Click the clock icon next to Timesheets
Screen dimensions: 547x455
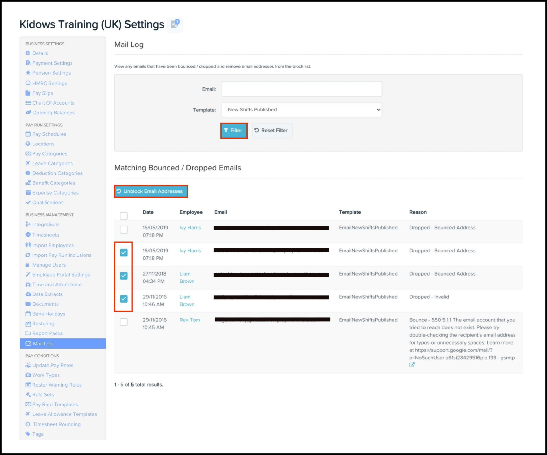(28, 235)
